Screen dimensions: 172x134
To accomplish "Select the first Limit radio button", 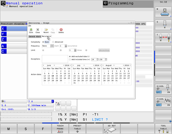I will [x=43, y=50].
